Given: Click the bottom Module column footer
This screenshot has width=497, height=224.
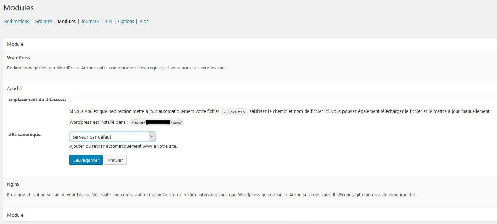Looking at the screenshot, I should tap(15, 215).
